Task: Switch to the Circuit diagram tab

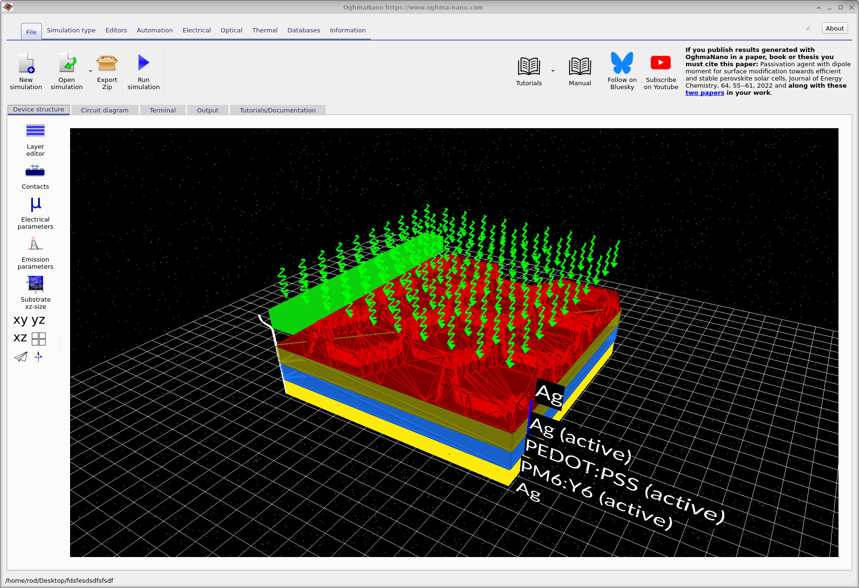Action: pyautogui.click(x=104, y=110)
